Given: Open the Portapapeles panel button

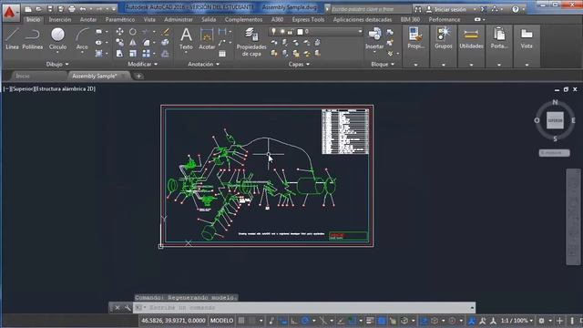Looking at the screenshot, I should point(499,46).
